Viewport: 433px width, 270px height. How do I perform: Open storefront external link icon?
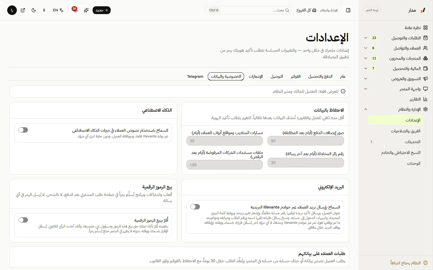click(23, 10)
